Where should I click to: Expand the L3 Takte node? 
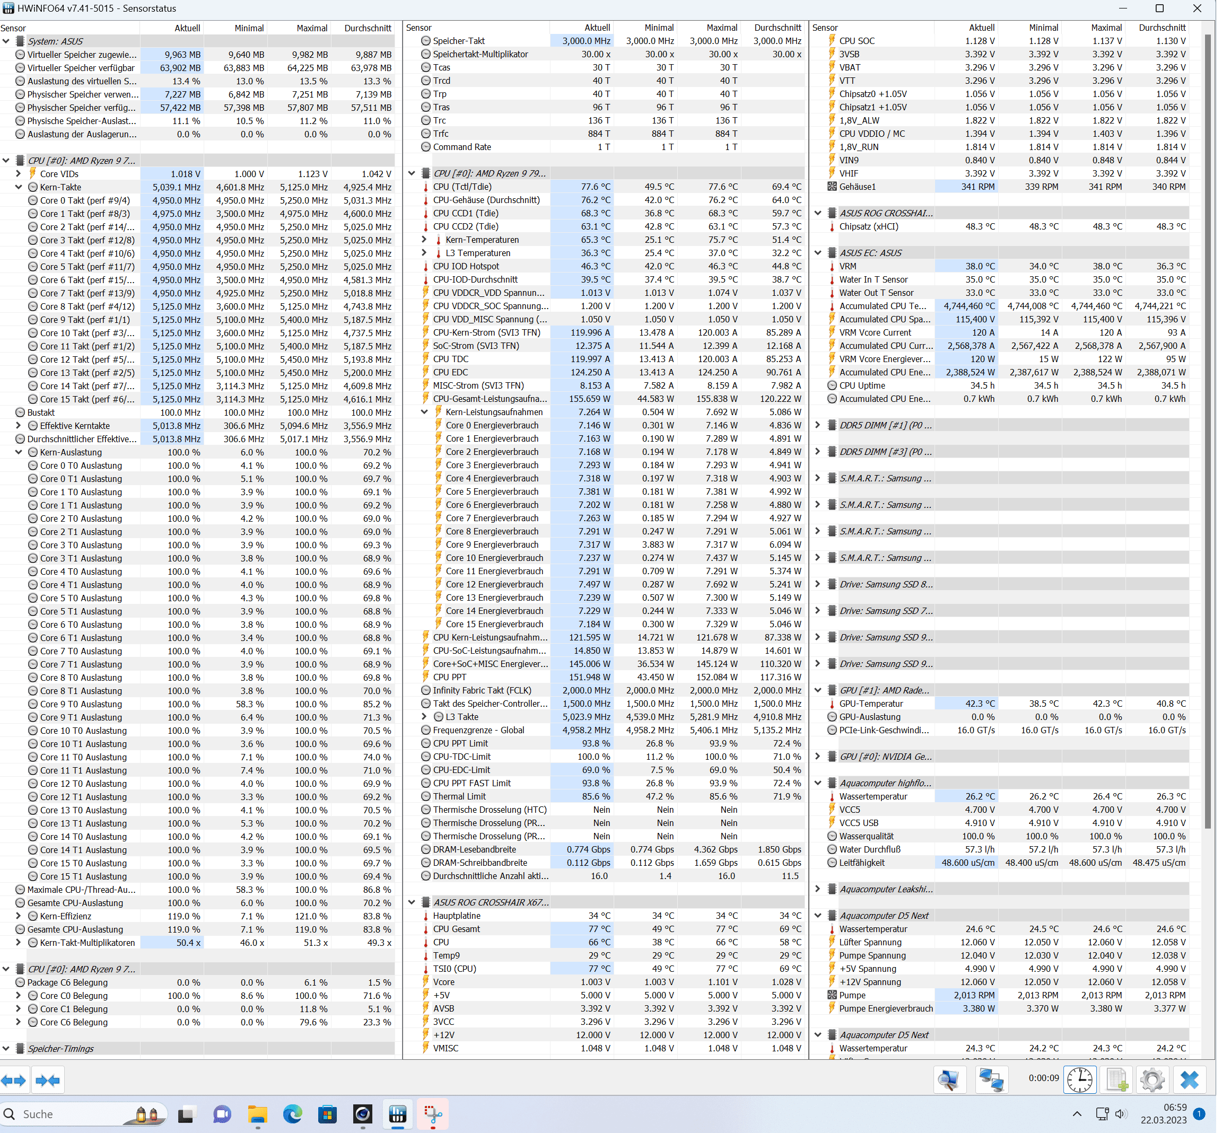pos(424,717)
